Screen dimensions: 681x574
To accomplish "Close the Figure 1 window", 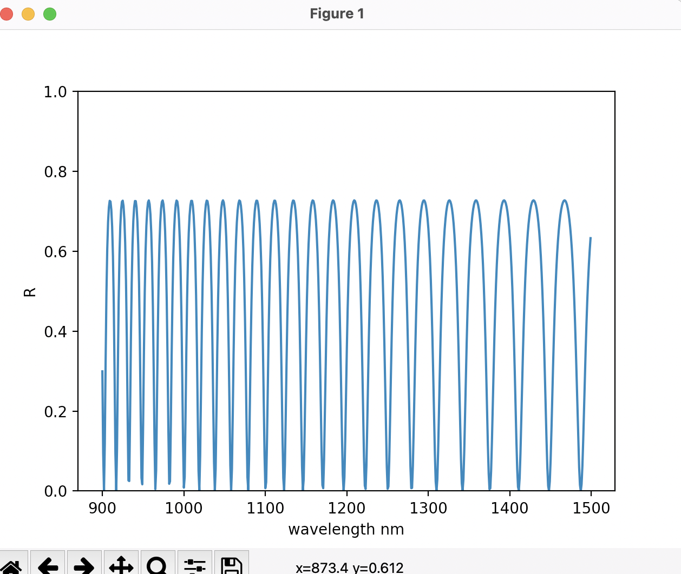I will [x=7, y=14].
